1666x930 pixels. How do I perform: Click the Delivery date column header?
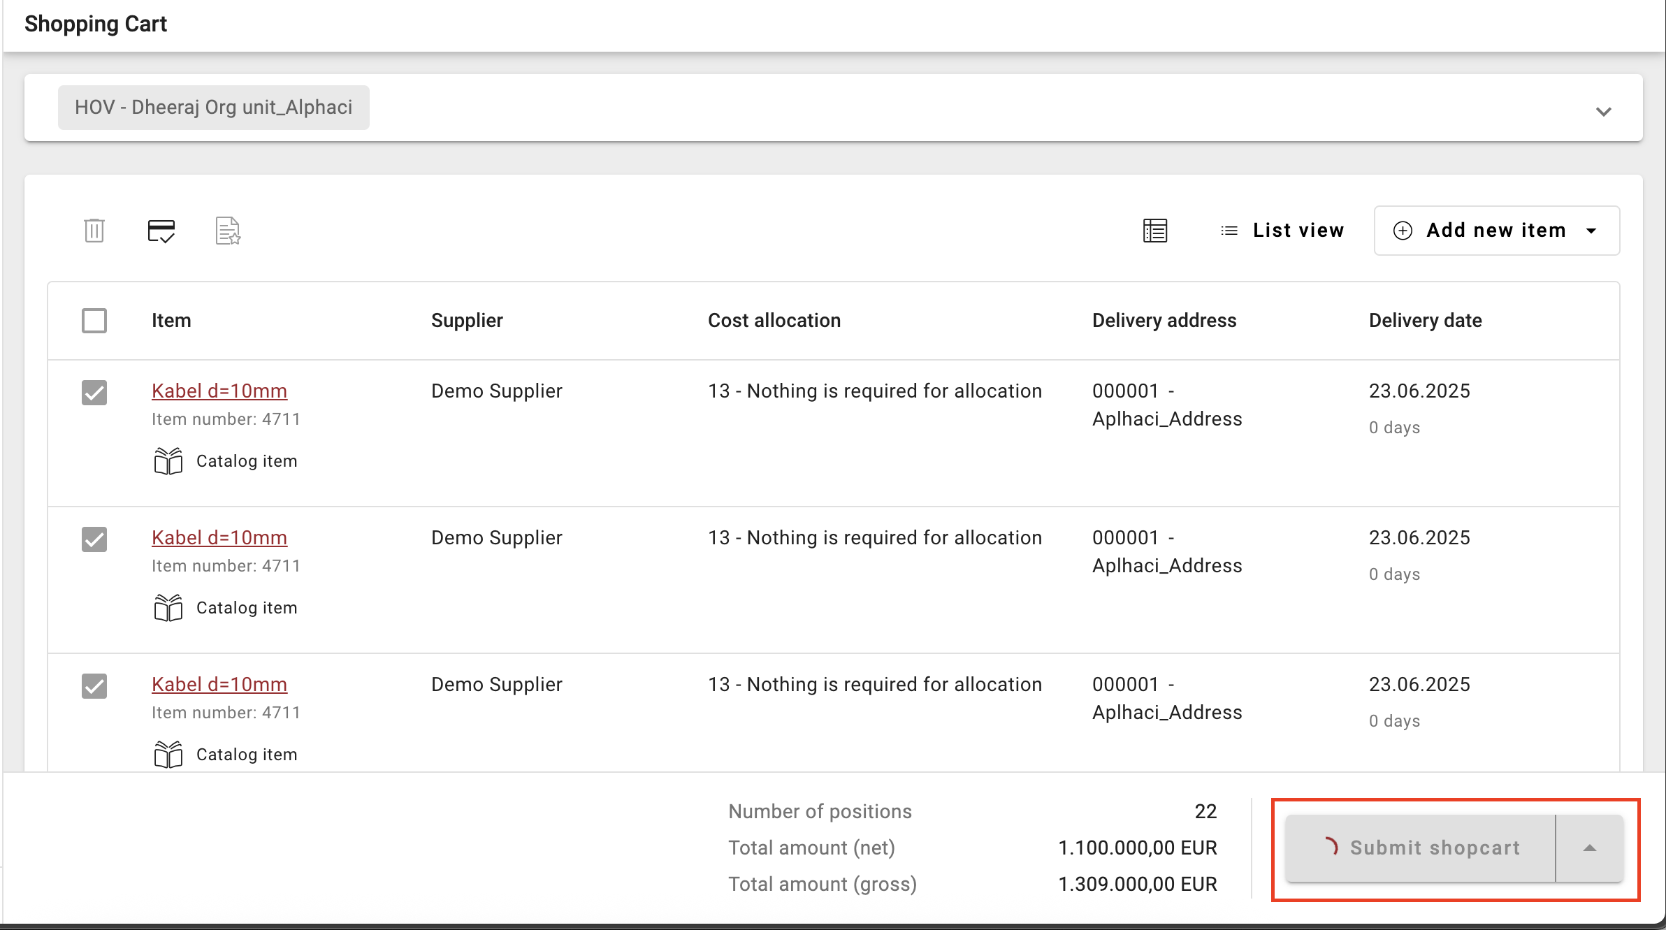[x=1425, y=321]
